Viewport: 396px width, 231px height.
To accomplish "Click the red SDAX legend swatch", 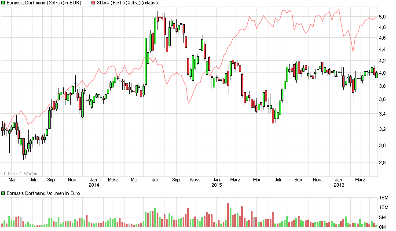I will tap(93, 3).
